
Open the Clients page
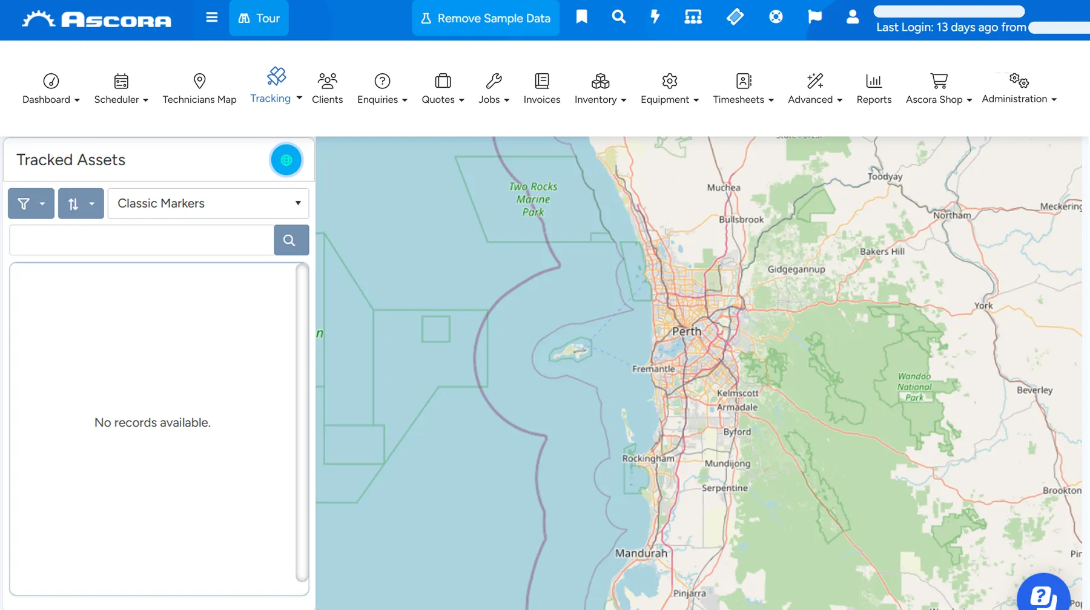327,89
